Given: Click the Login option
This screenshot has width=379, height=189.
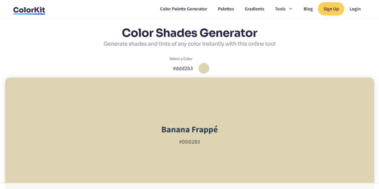Looking at the screenshot, I should (355, 9).
